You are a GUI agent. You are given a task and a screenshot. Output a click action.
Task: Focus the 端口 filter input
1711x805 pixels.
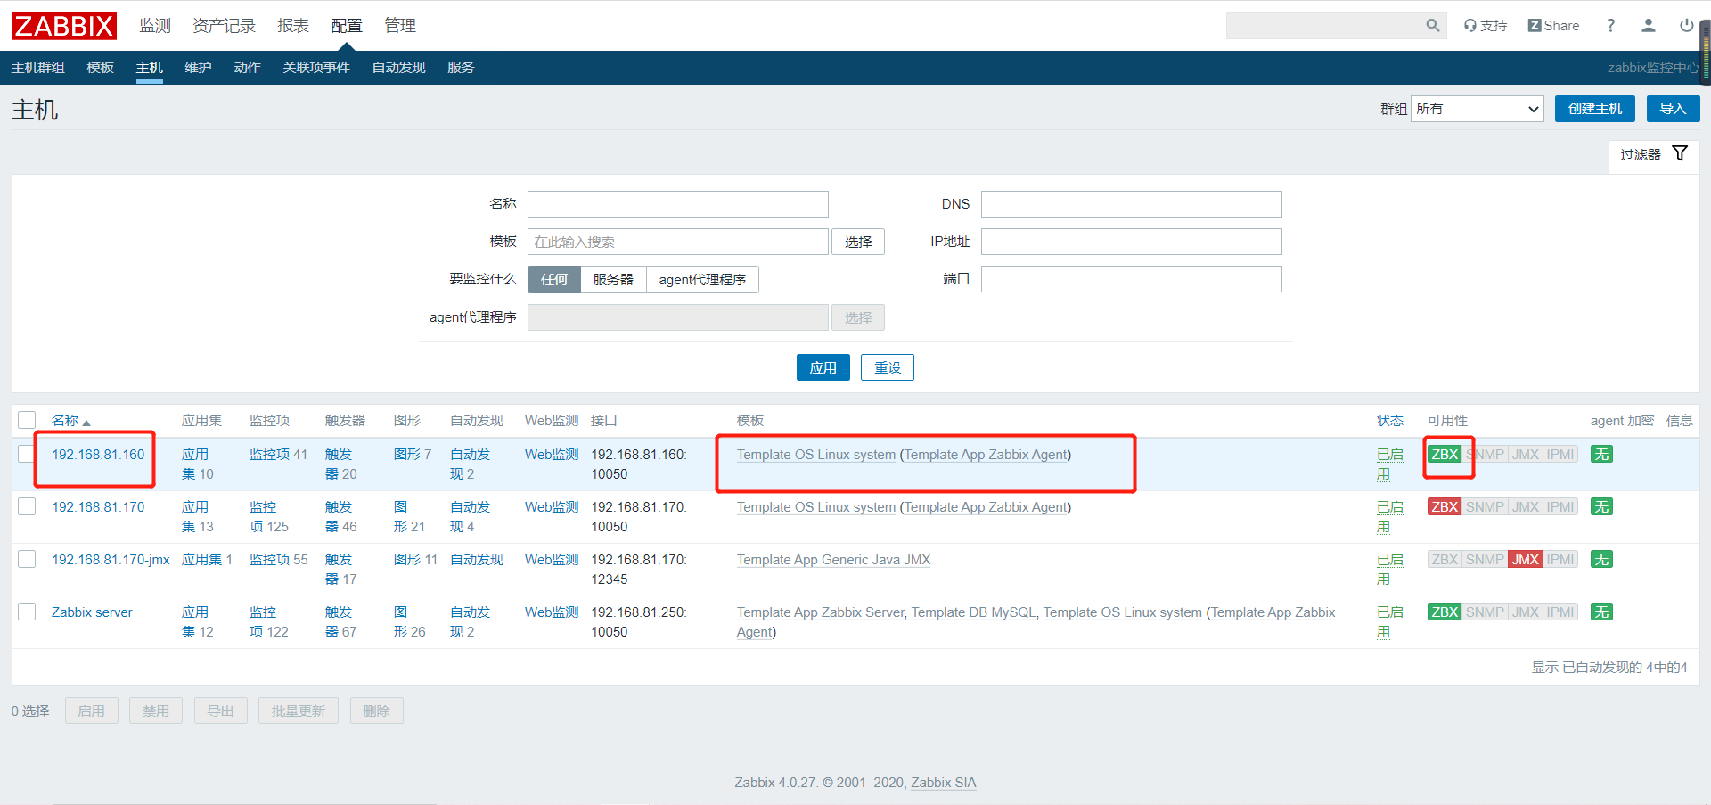pos(1132,279)
